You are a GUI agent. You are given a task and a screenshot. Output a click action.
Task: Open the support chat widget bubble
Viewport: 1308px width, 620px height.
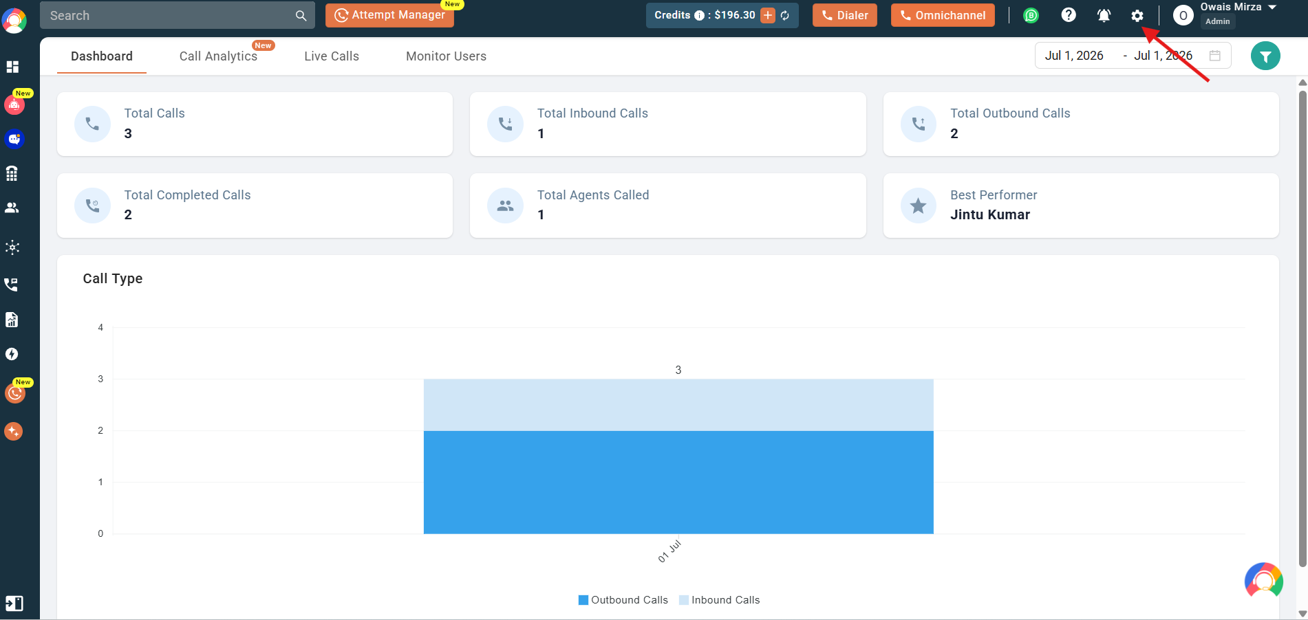coord(1264,581)
